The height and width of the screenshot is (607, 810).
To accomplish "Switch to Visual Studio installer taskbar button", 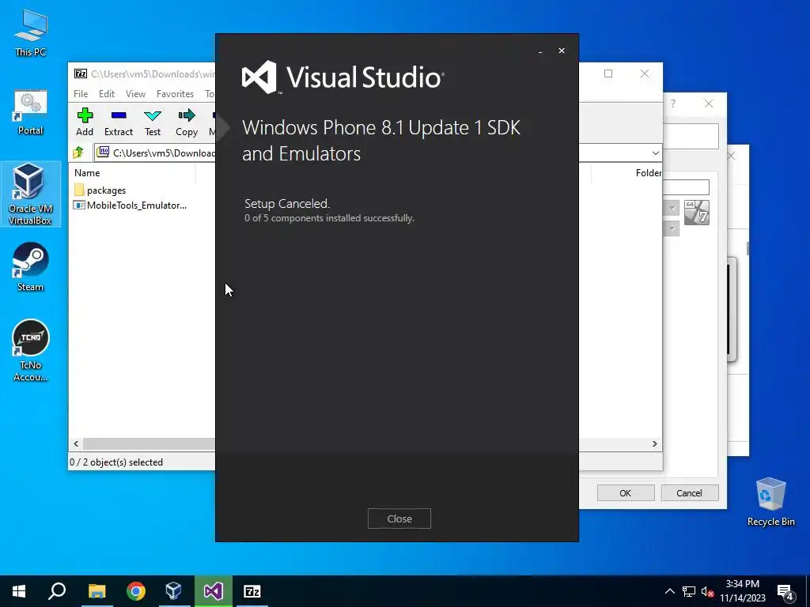I will coord(213,591).
